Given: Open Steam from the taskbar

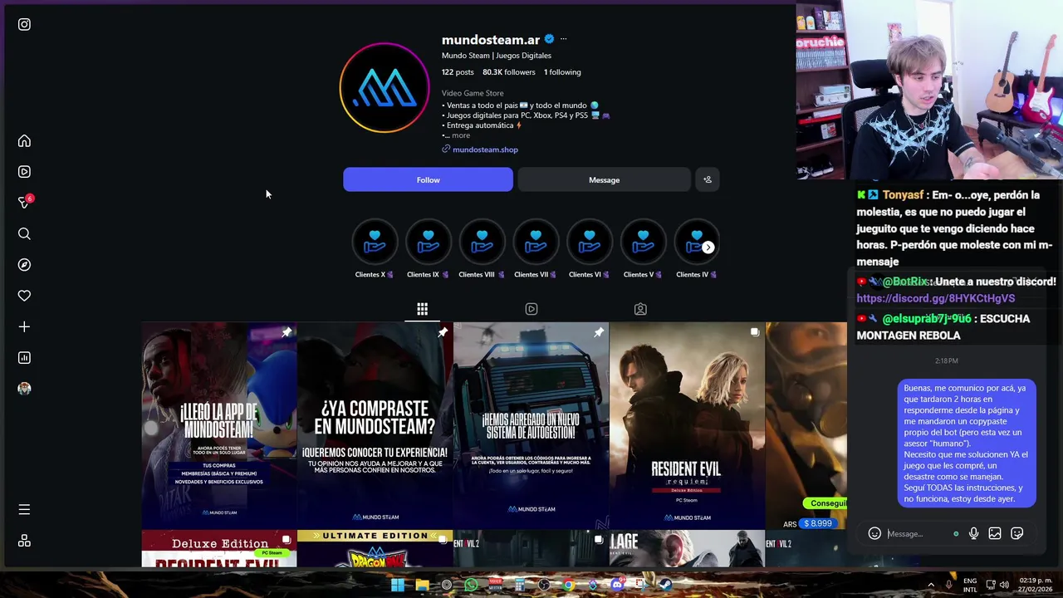Looking at the screenshot, I should 665,585.
